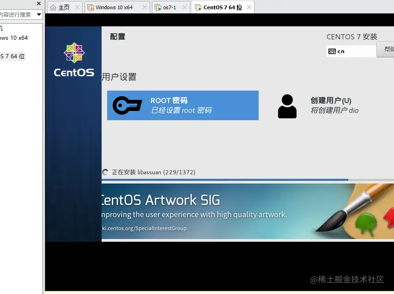Click the CENTOS 7 安装 title text
394x294 pixels.
pyautogui.click(x=352, y=37)
